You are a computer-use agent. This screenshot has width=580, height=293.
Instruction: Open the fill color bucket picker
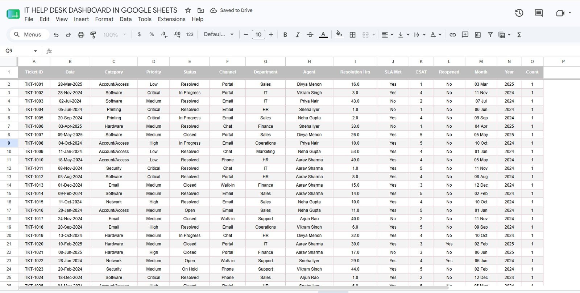339,34
